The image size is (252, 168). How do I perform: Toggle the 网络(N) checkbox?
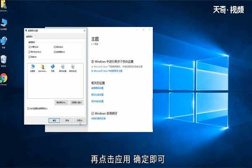click(x=29, y=57)
